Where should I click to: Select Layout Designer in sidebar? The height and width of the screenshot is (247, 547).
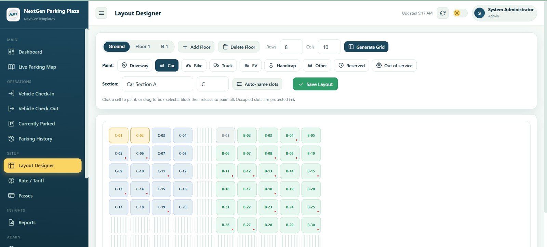(x=43, y=165)
